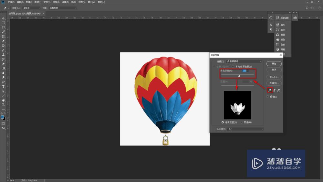Open the Channels (通道) panel icon
Viewport: 323px width, 182px height.
[x=280, y=35]
